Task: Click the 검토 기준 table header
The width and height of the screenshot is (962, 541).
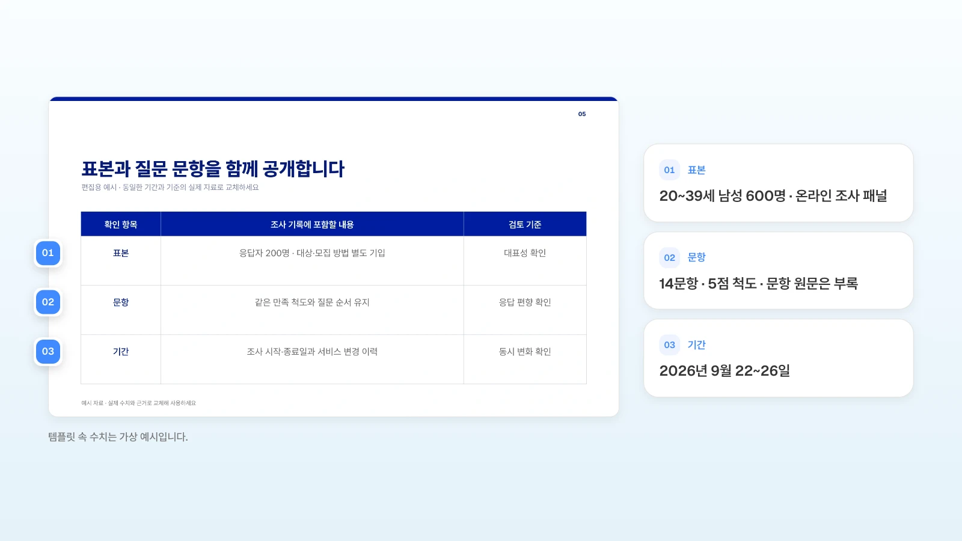Action: 525,224
